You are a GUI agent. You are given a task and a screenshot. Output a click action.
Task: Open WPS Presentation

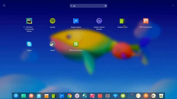(x=146, y=21)
